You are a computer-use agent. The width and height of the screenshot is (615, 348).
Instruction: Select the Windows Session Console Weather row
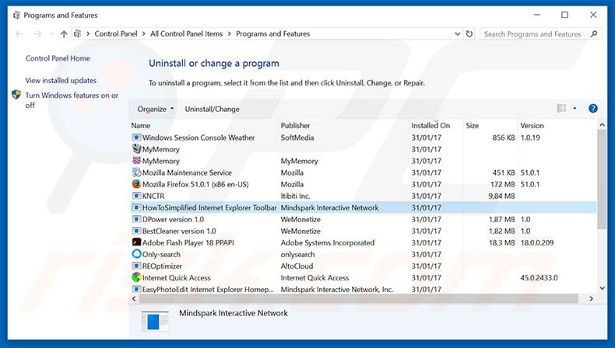tap(364, 137)
